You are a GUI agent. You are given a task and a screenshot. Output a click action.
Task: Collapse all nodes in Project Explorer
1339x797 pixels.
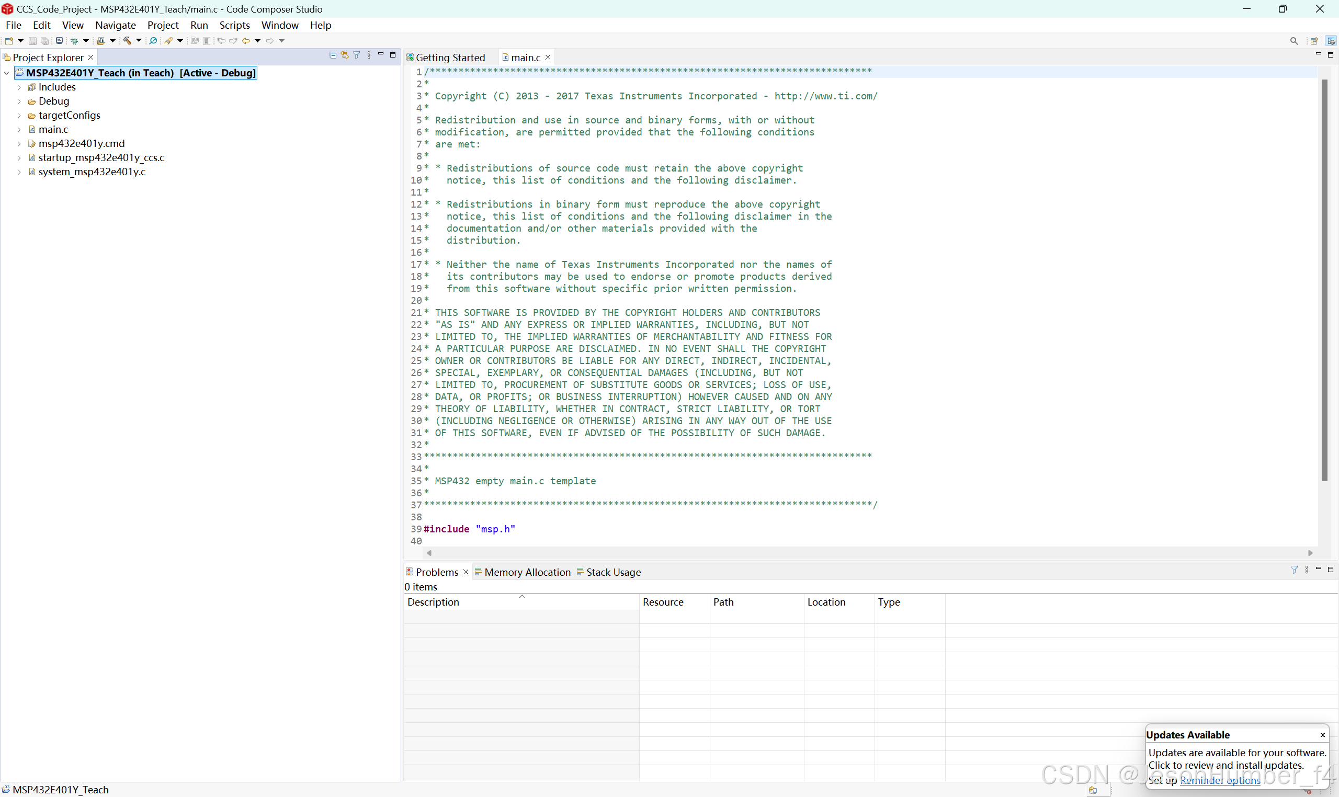point(333,55)
